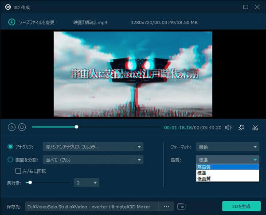Choose 低画質 from quality list
Image resolution: width=266 pixels, height=215 pixels.
(227, 179)
